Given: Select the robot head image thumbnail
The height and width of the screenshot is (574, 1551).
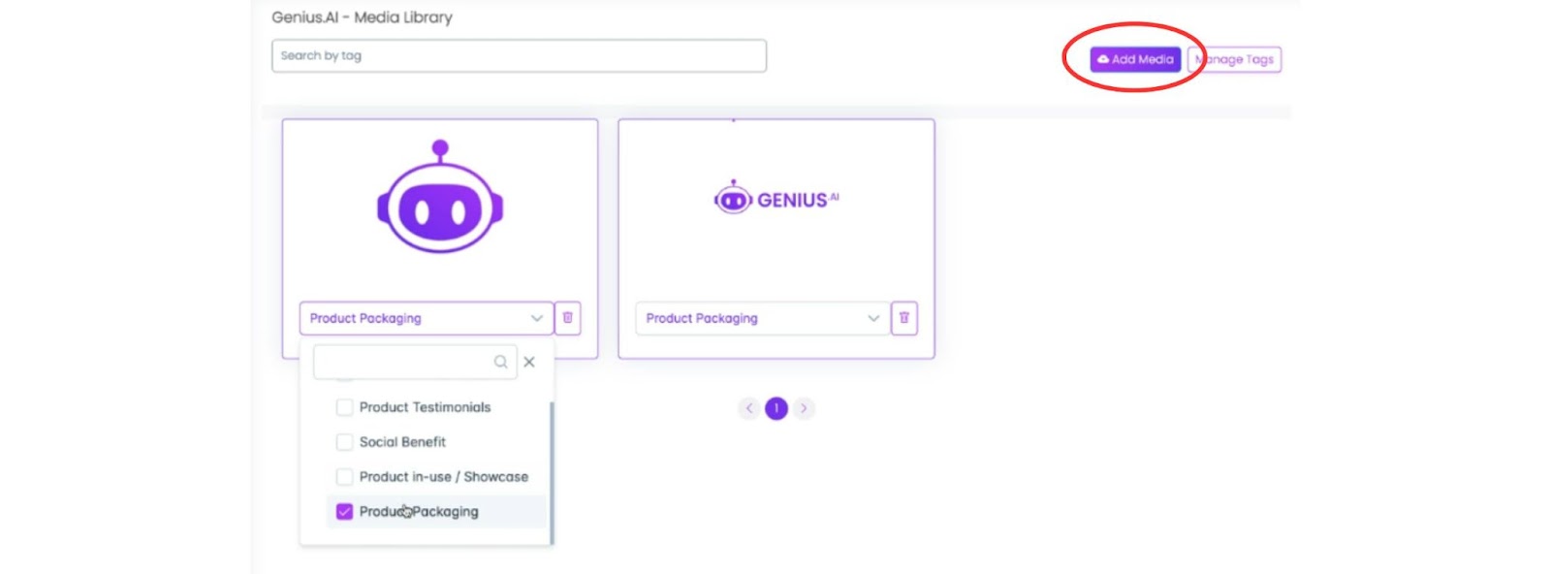Looking at the screenshot, I should tap(440, 197).
